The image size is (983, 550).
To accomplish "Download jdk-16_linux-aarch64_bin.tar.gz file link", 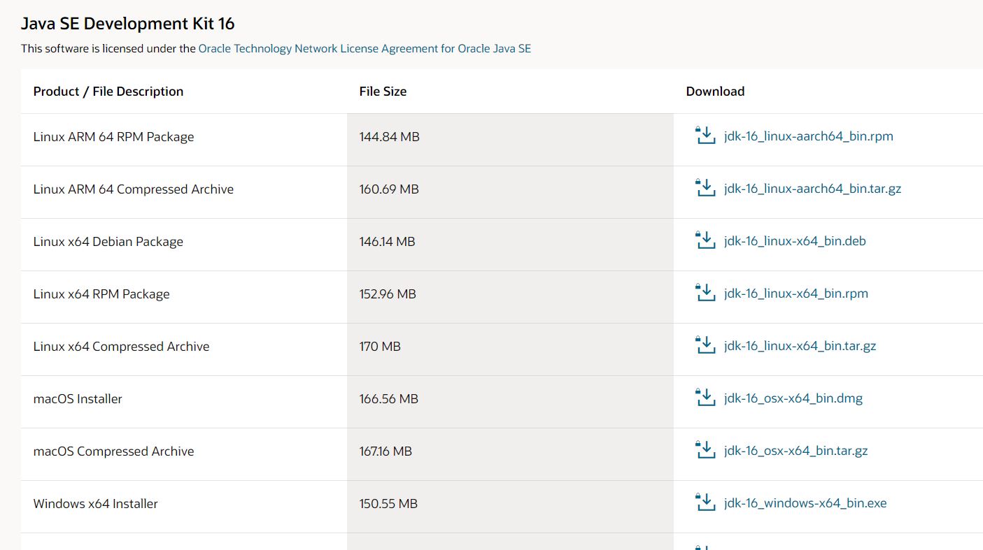I will 813,189.
